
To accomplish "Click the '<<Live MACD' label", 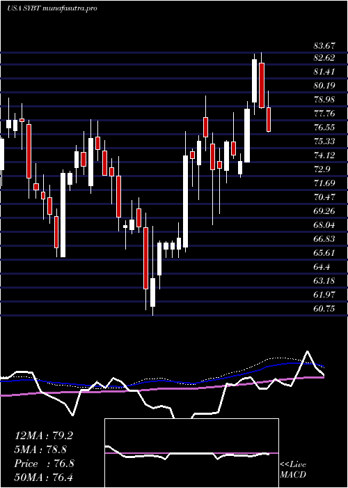I will (293, 470).
